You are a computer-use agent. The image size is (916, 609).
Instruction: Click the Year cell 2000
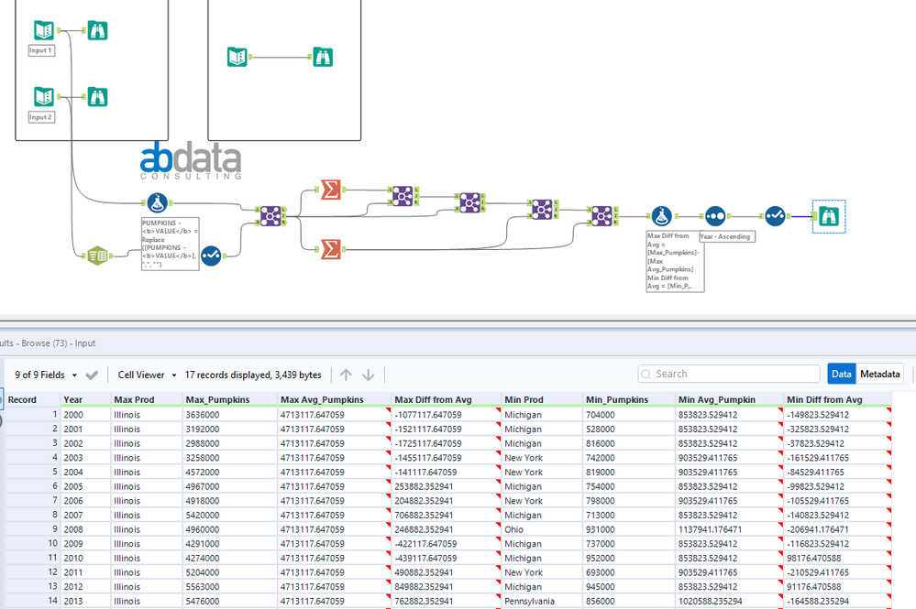click(x=85, y=415)
